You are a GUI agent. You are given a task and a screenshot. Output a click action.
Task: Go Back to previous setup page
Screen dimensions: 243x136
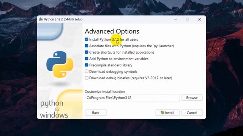96,113
